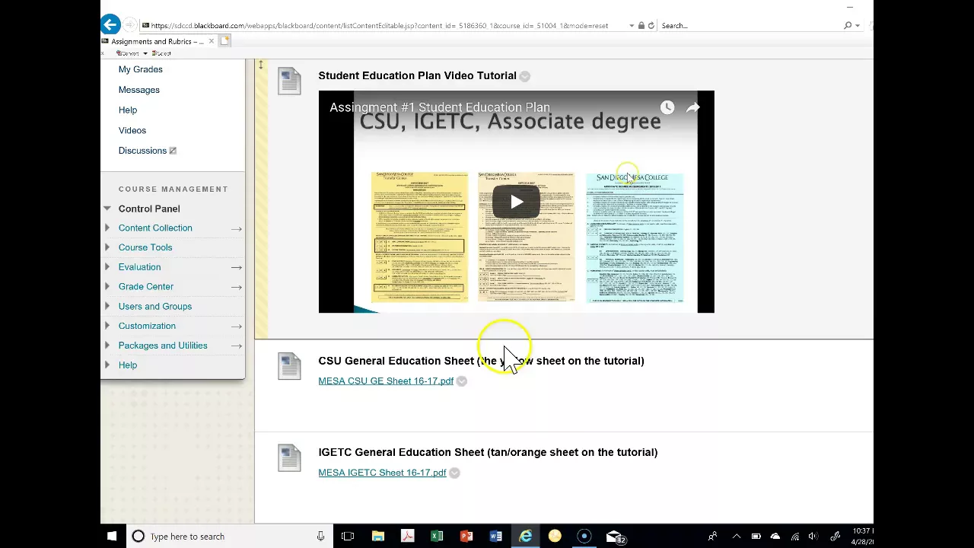The height and width of the screenshot is (548, 974).
Task: Open File Explorer from the taskbar
Action: click(x=378, y=537)
